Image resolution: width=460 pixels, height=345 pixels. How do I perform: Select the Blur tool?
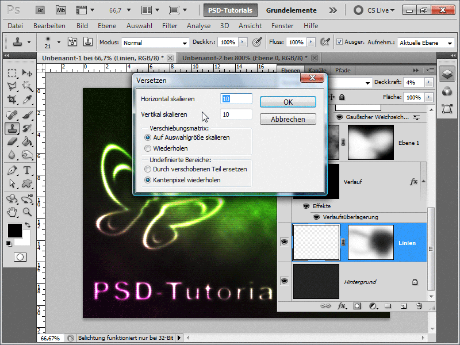(12, 155)
